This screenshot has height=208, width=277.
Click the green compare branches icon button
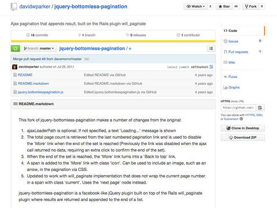[x=16, y=49]
